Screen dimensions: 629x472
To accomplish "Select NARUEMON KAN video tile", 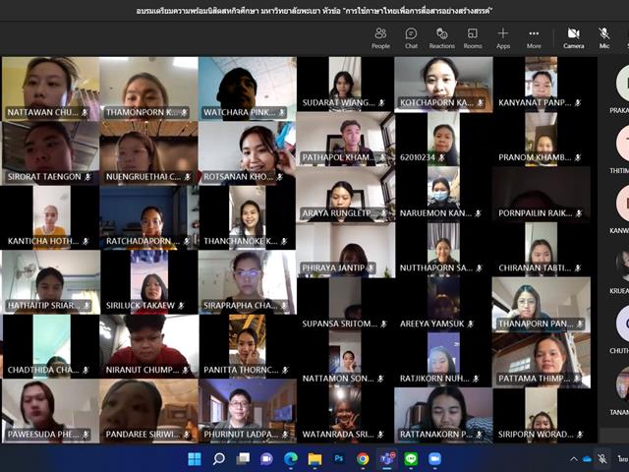I will click(443, 195).
